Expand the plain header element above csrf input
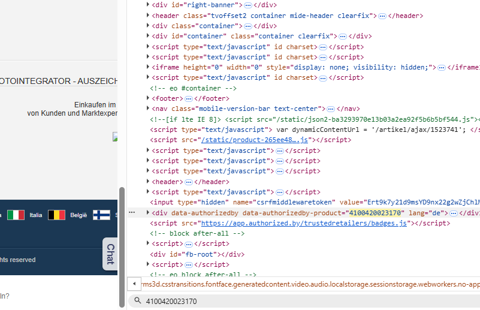This screenshot has height=310, width=480. [148, 181]
